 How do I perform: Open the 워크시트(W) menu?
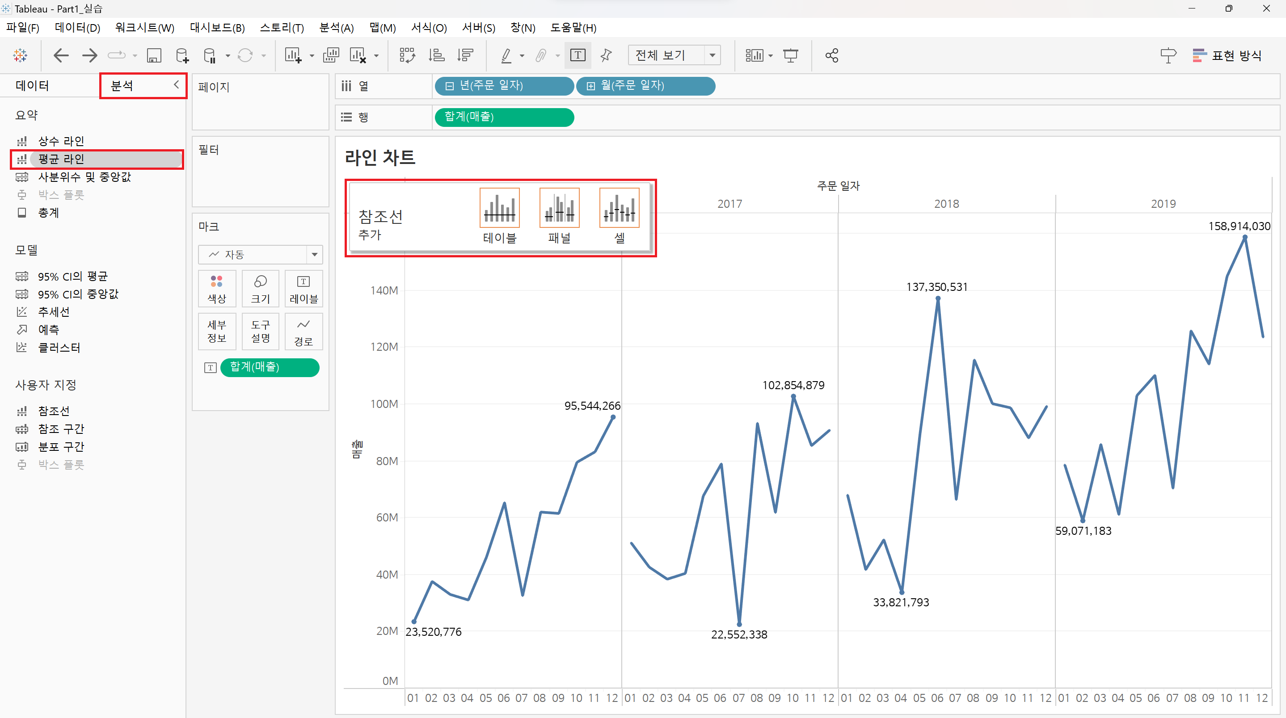pos(144,27)
